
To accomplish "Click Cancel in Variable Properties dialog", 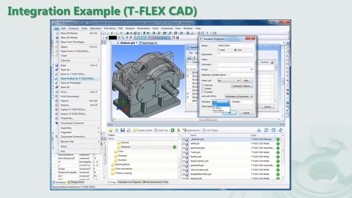I will pyautogui.click(x=246, y=113).
